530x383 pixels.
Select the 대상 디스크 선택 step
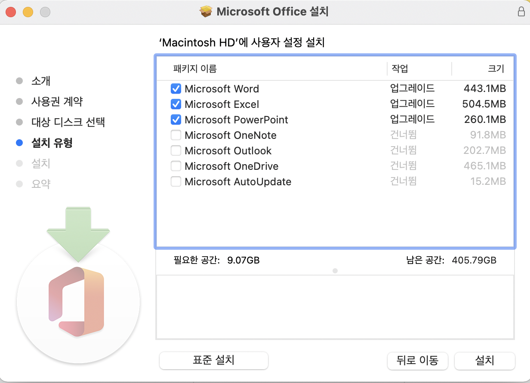68,122
